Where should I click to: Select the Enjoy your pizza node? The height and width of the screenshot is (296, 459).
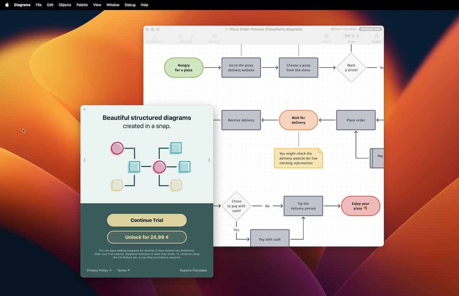(x=360, y=206)
